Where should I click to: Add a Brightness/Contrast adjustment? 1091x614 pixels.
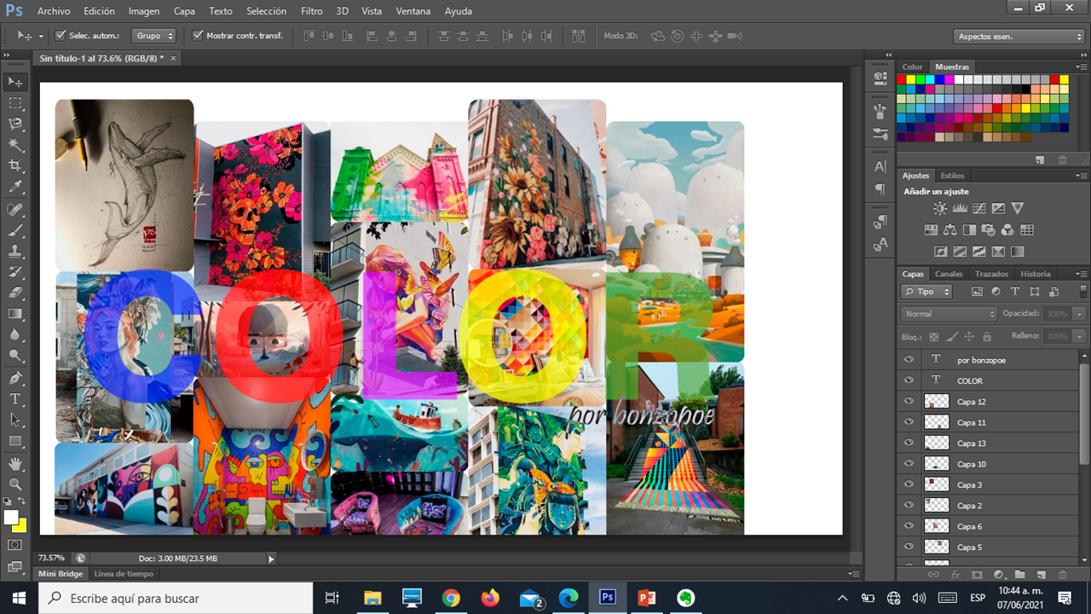[x=939, y=208]
